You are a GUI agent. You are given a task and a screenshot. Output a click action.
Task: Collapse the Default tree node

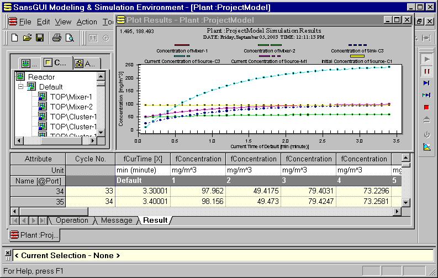coord(20,87)
